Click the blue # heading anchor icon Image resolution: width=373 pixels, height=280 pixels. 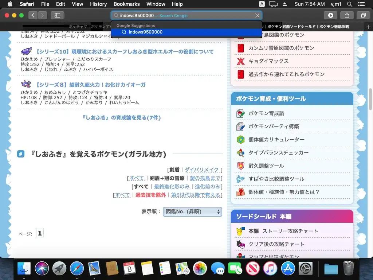pyautogui.click(x=21, y=154)
